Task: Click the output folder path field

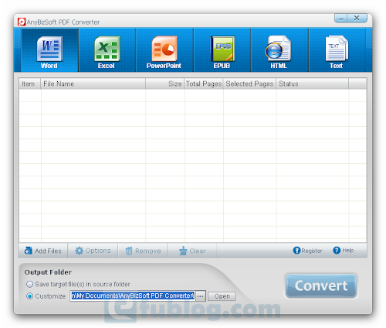Action: 133,296
